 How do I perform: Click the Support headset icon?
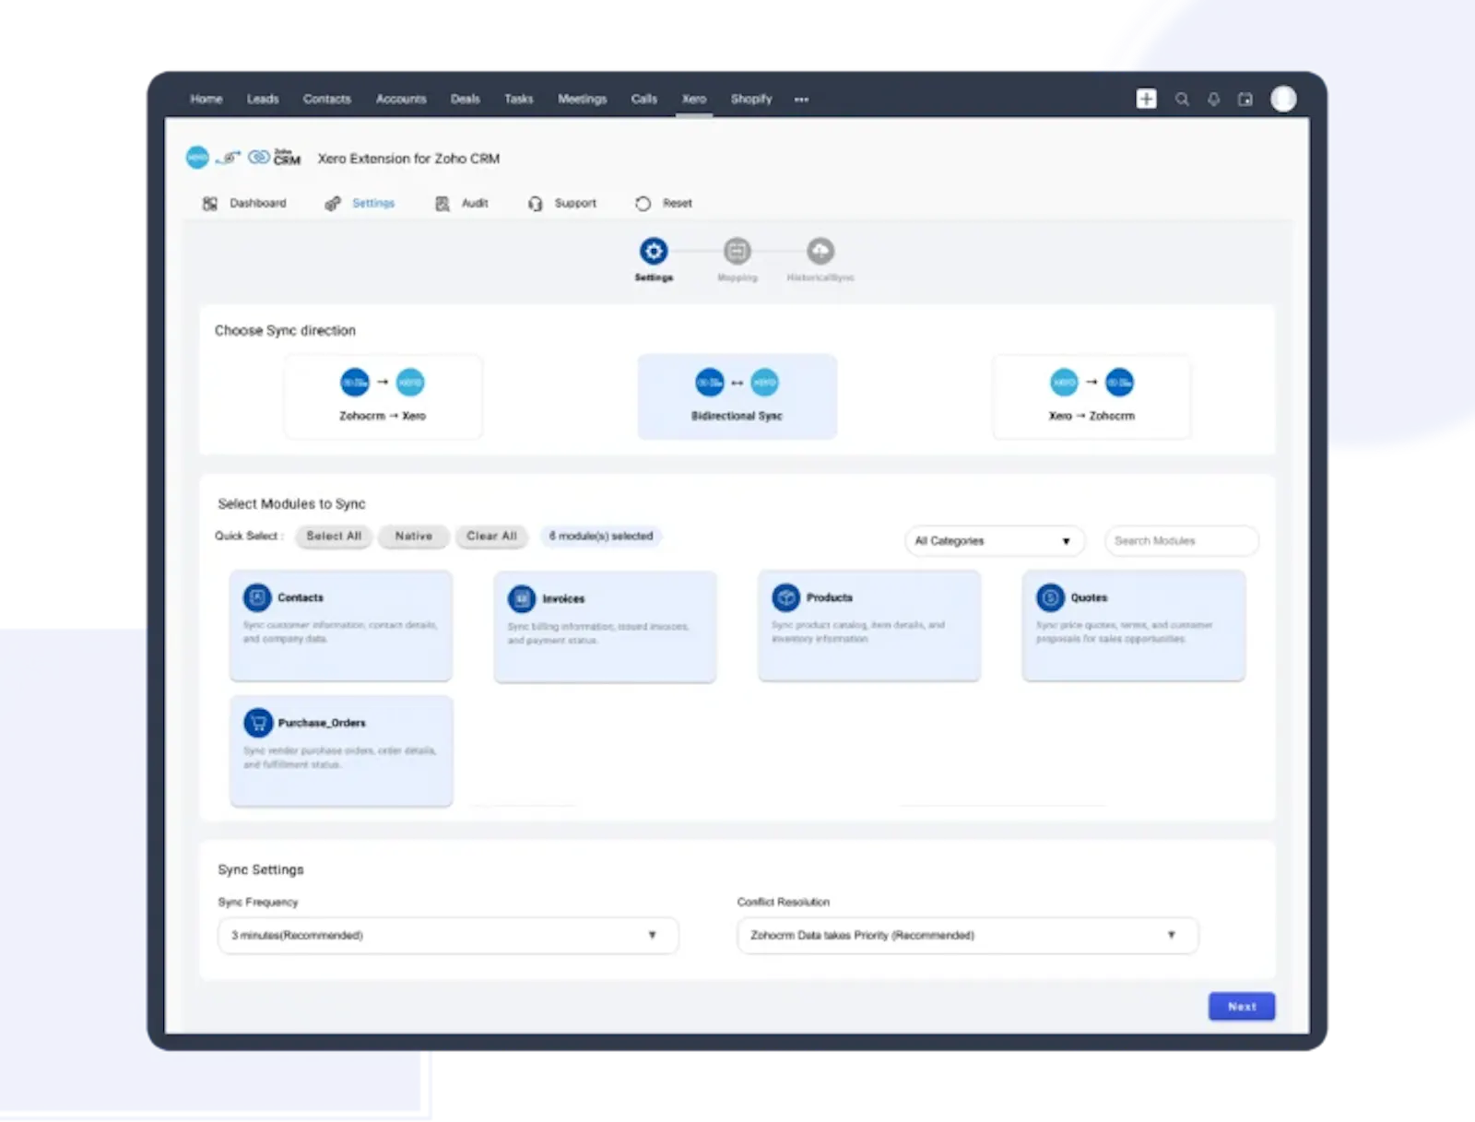pos(536,203)
